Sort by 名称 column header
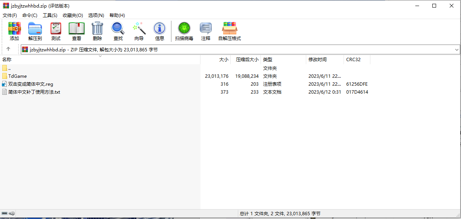 tap(100, 59)
